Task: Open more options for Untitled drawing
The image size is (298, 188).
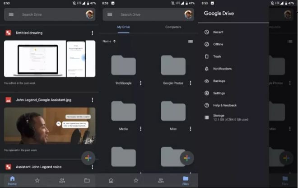Action: [x=93, y=33]
